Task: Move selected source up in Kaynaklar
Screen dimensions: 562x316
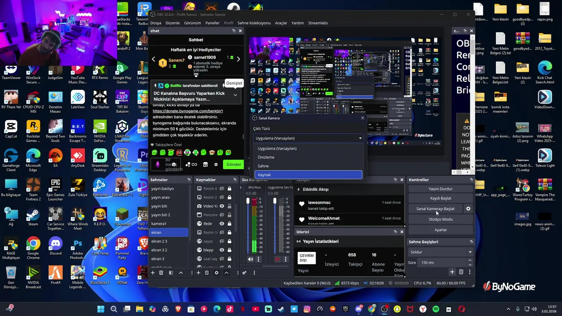Action: click(227, 273)
